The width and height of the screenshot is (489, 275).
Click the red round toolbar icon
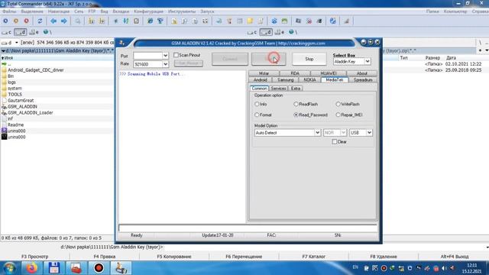click(x=27, y=21)
